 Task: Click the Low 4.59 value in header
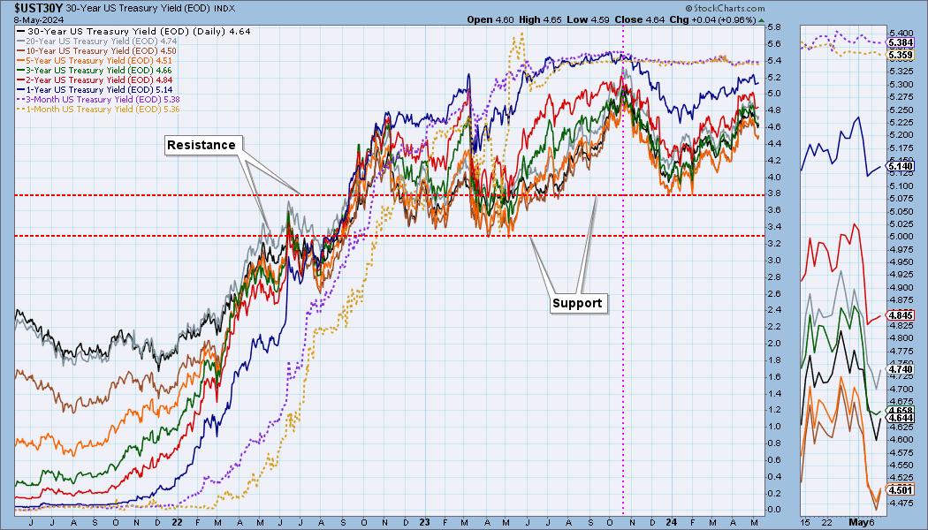[x=589, y=19]
